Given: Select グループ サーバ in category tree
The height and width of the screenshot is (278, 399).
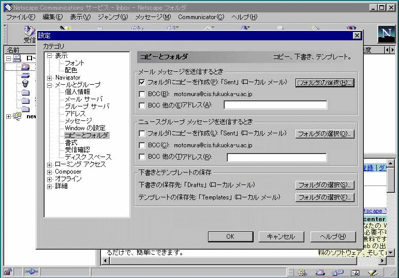Looking at the screenshot, I should click(87, 106).
